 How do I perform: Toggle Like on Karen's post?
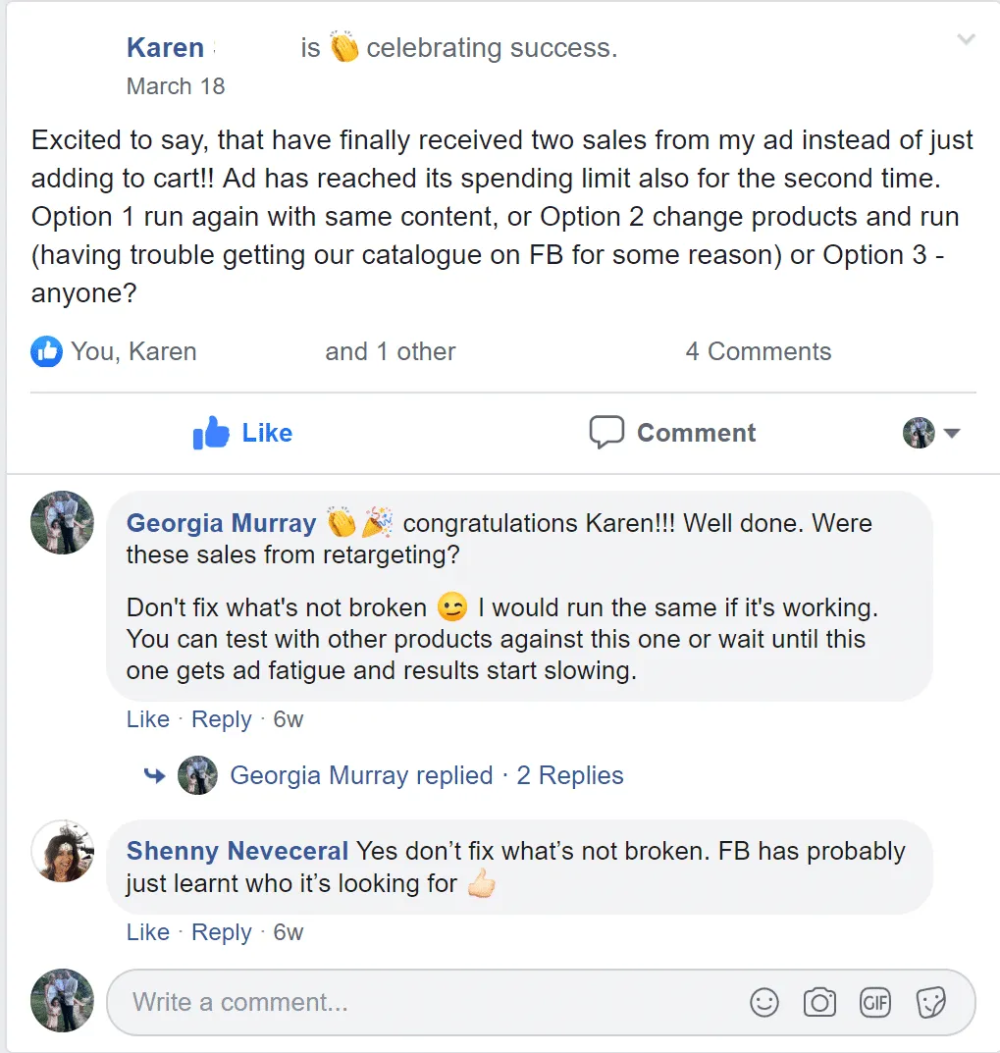pyautogui.click(x=242, y=433)
